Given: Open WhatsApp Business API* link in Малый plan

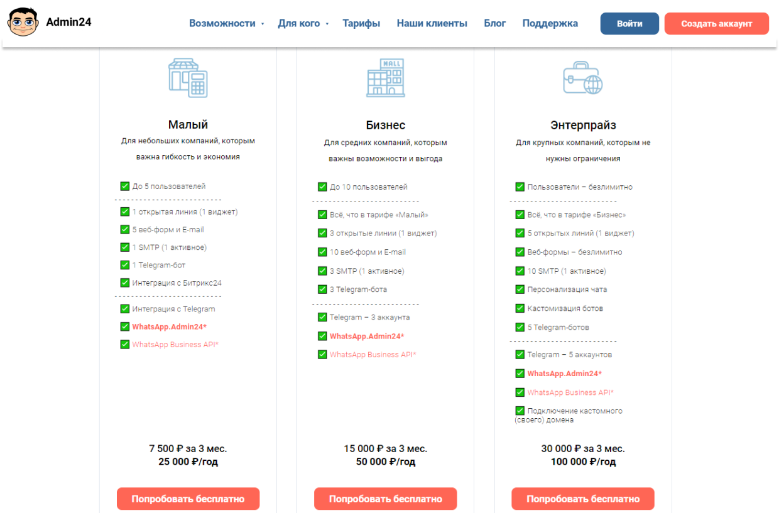Looking at the screenshot, I should (x=175, y=345).
